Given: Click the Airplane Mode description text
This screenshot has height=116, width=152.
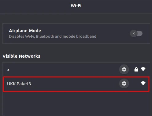Looking at the screenshot, I should click(53, 37).
